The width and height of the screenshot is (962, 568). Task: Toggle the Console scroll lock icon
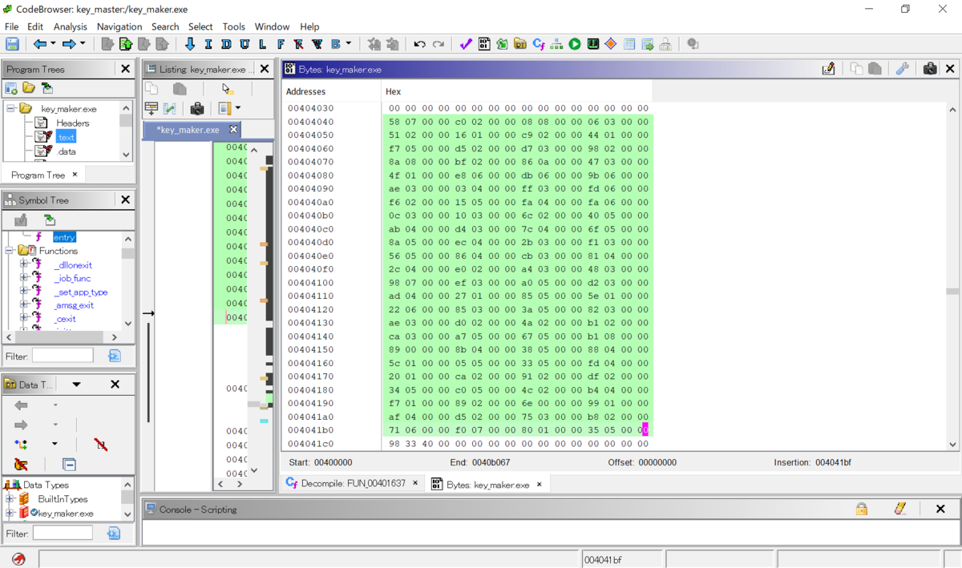(861, 509)
